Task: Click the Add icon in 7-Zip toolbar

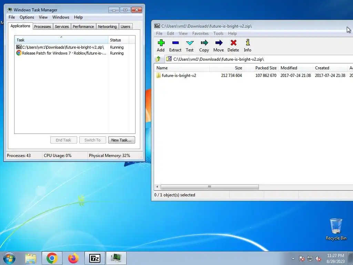Action: coord(161,42)
